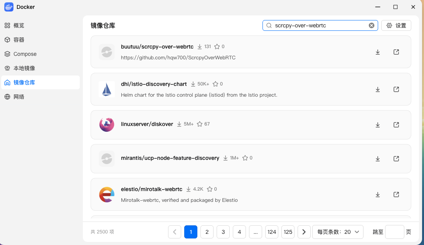Click the linuxserver/diskover logo thumbnail

[106, 124]
